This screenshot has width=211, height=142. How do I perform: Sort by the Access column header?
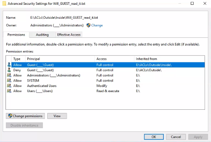tap(114, 59)
